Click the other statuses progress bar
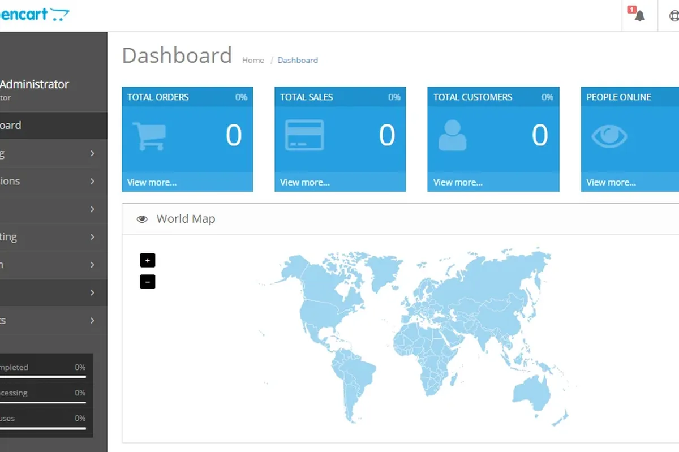The height and width of the screenshot is (452, 679). coord(43,428)
